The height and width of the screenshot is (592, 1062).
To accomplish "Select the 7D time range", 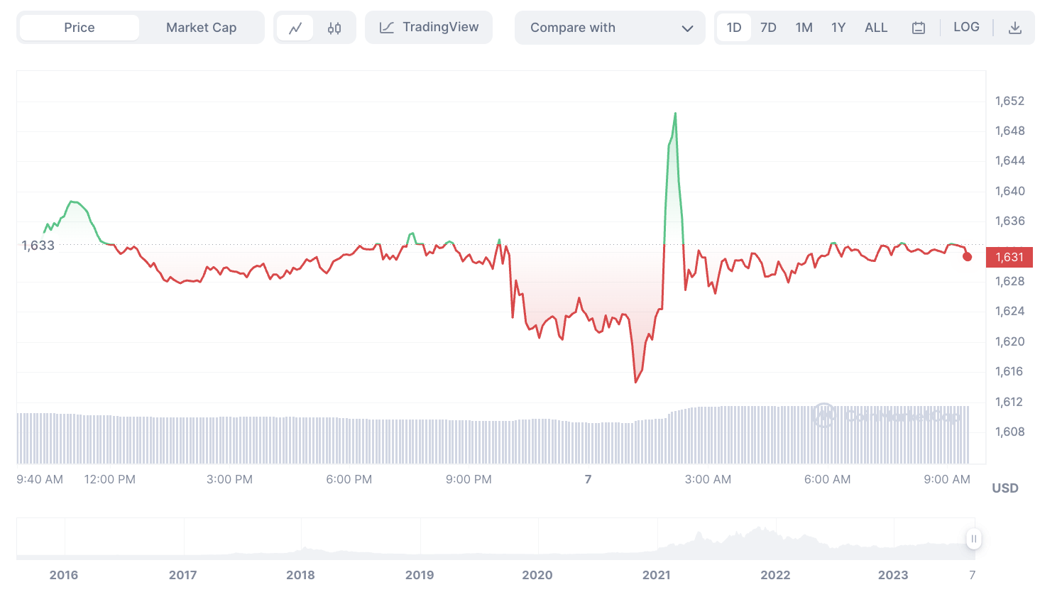I will pos(768,28).
